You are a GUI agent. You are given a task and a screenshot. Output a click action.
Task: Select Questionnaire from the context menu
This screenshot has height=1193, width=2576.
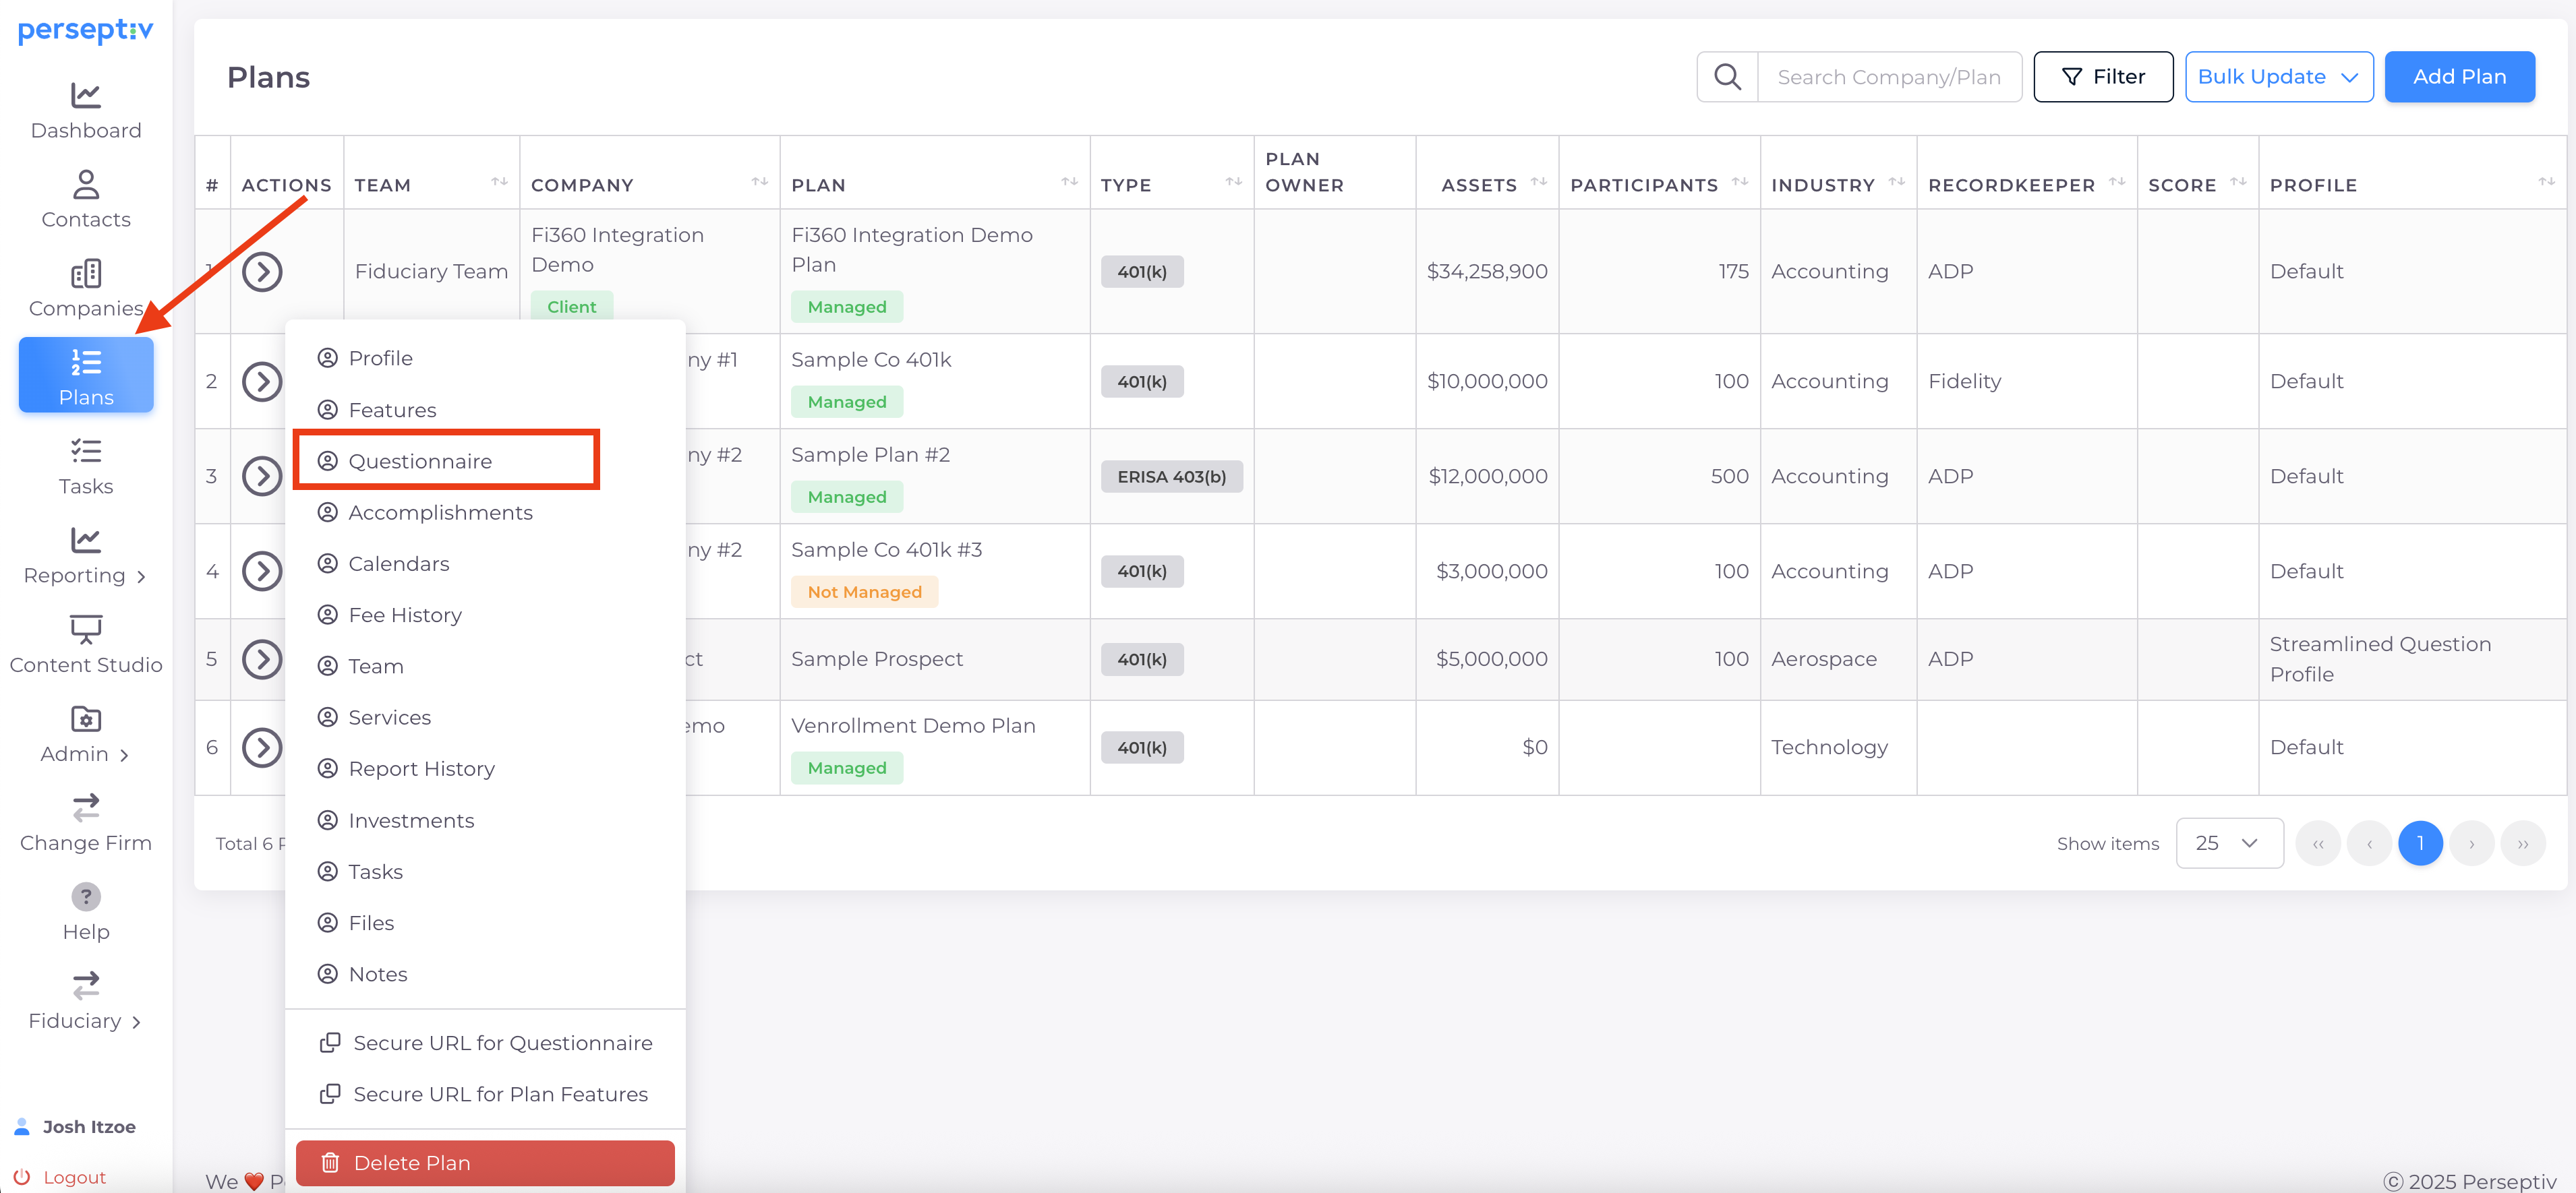420,460
